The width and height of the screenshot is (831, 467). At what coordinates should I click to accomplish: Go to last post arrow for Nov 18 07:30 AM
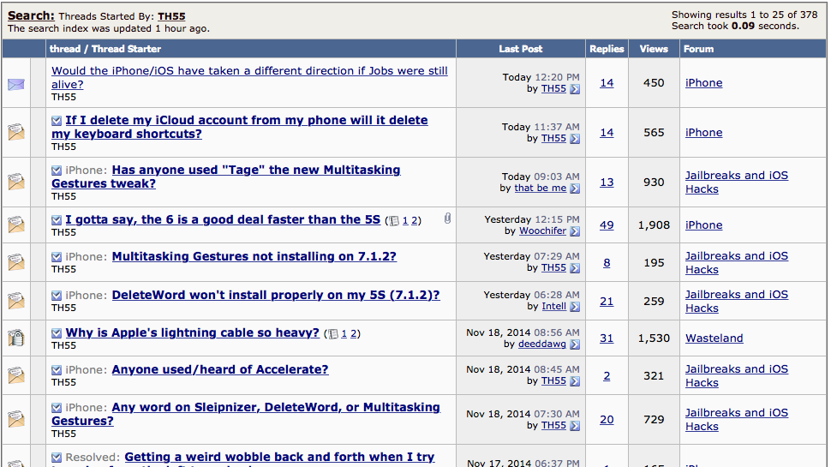click(575, 426)
